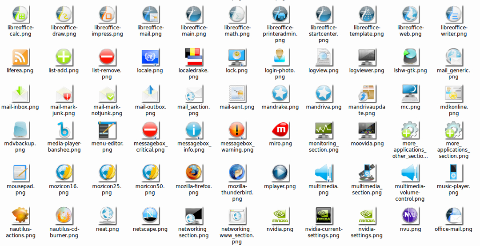
Task: Click the monitoring_section.png icon
Action: tap(323, 130)
